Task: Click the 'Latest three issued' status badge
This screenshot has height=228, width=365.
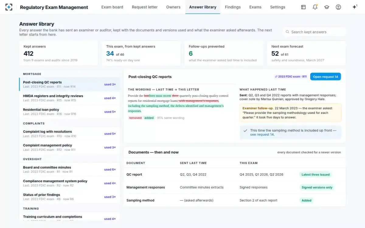Action: 315,174
